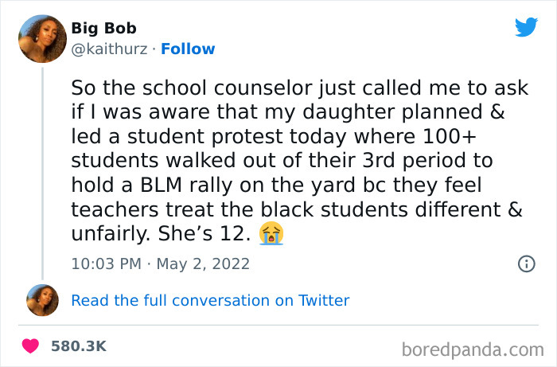
Task: Click the crying face emoji
Action: pos(271,235)
